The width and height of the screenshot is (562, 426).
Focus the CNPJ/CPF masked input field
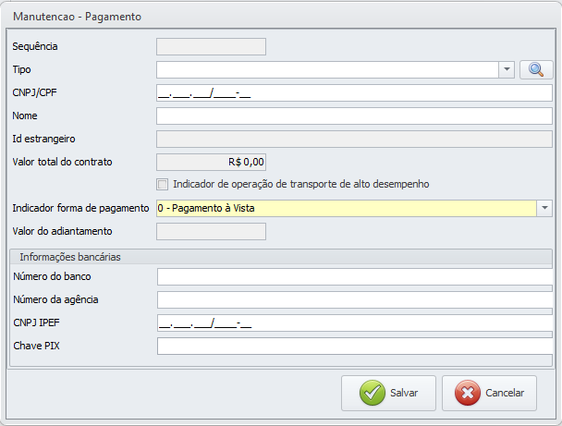(354, 92)
